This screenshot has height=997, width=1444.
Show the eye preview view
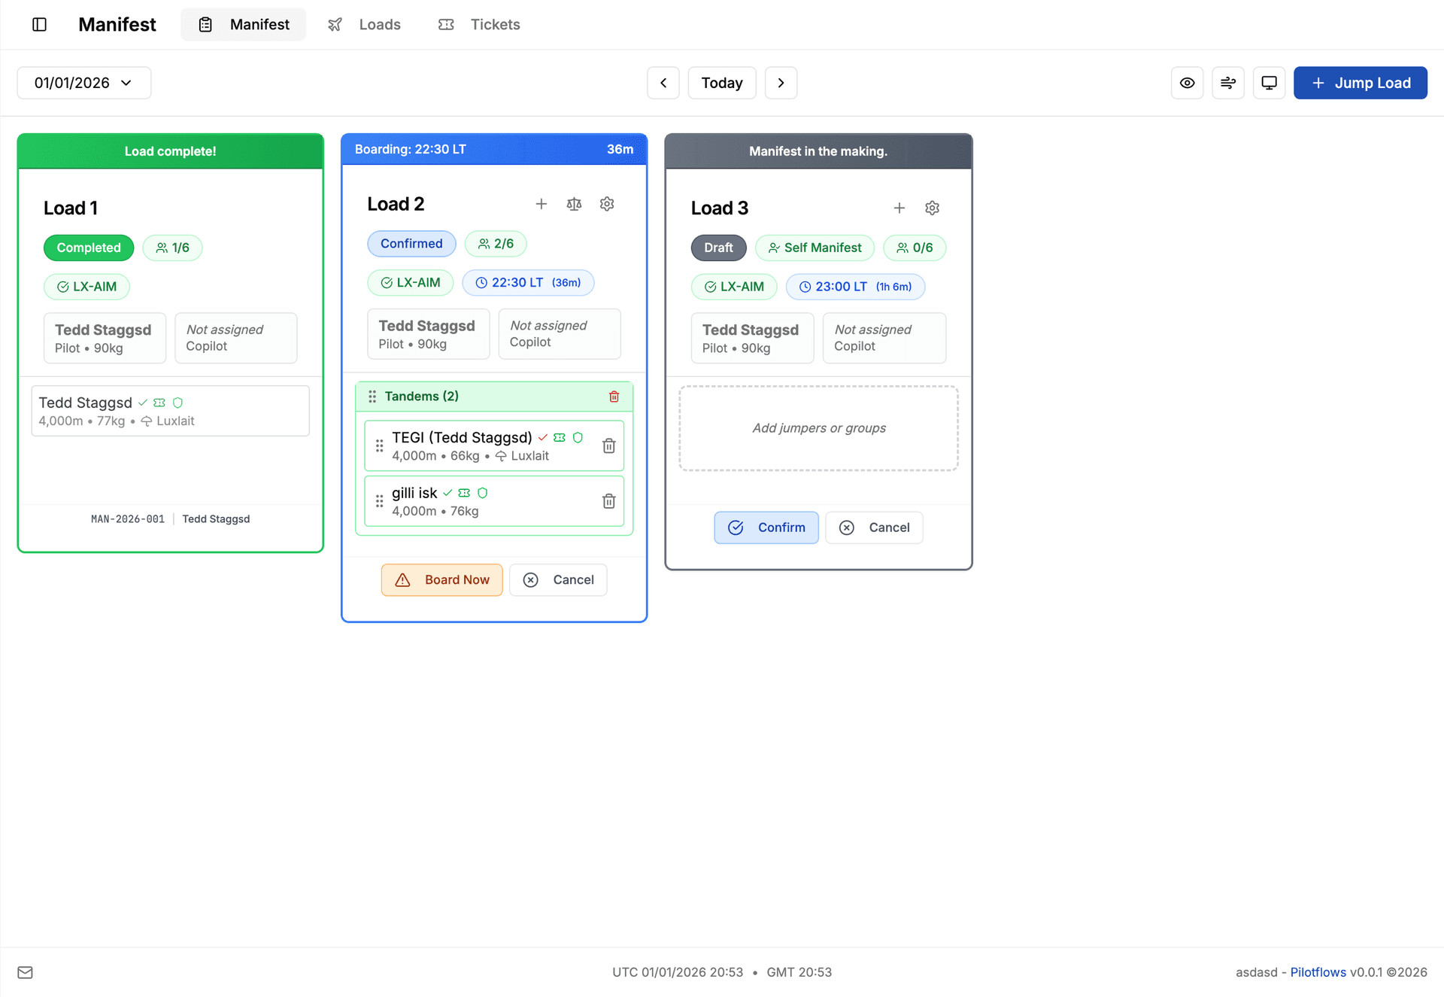(1188, 83)
